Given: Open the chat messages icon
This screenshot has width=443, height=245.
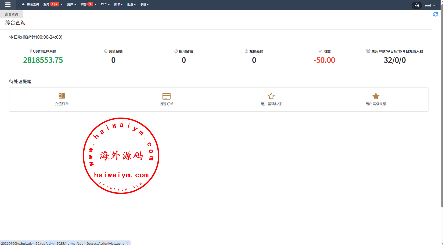Looking at the screenshot, I should coord(417,5).
